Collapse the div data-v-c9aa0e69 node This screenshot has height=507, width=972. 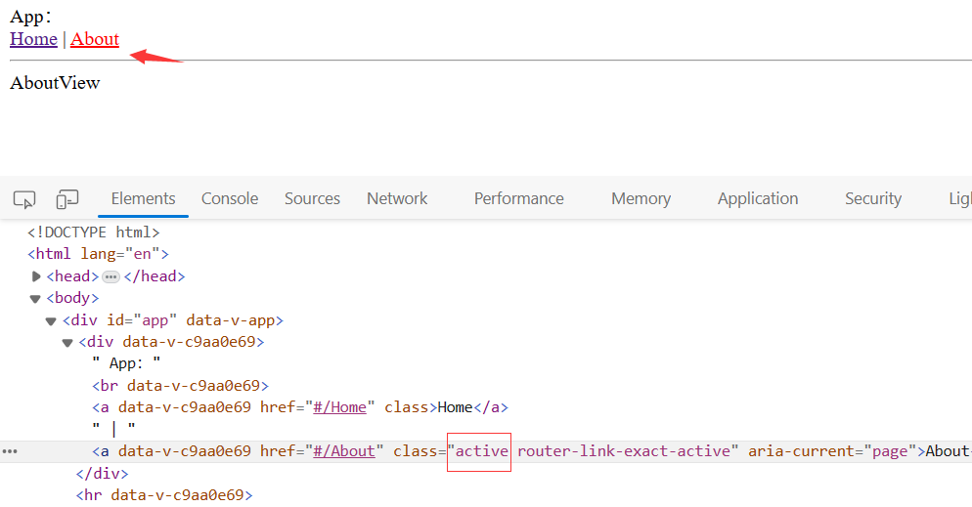point(67,342)
